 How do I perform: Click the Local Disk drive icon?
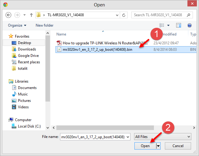(14, 126)
